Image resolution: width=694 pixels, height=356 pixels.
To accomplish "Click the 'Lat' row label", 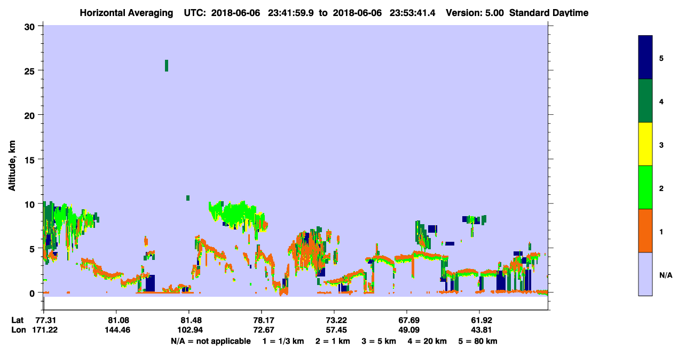I will 17,320.
